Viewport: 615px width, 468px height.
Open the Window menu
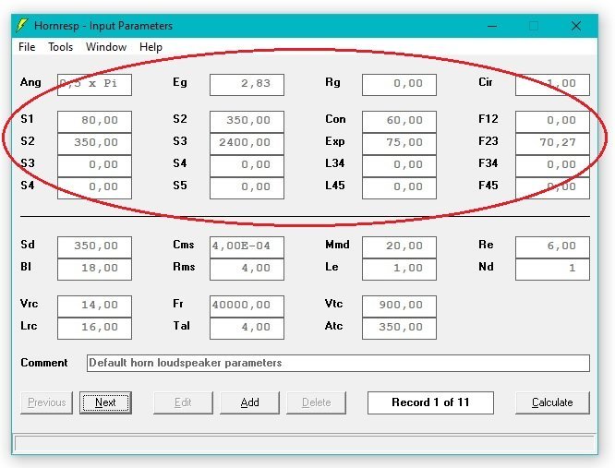coord(106,47)
